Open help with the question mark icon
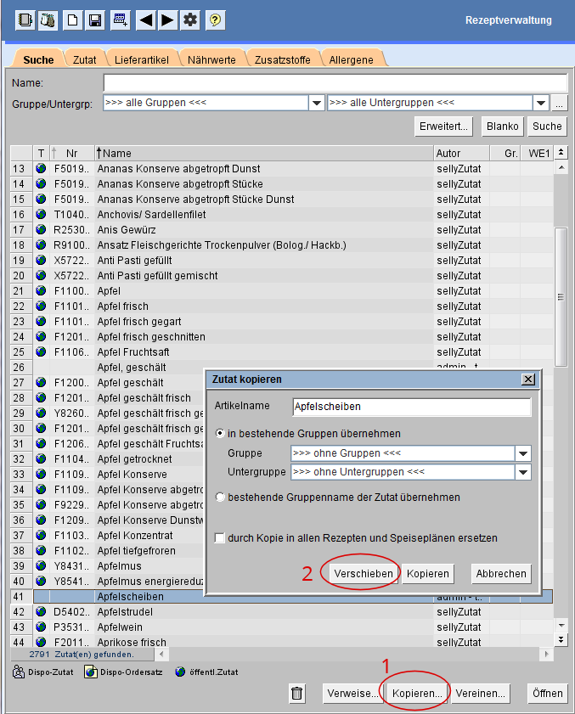This screenshot has width=575, height=714. point(216,20)
